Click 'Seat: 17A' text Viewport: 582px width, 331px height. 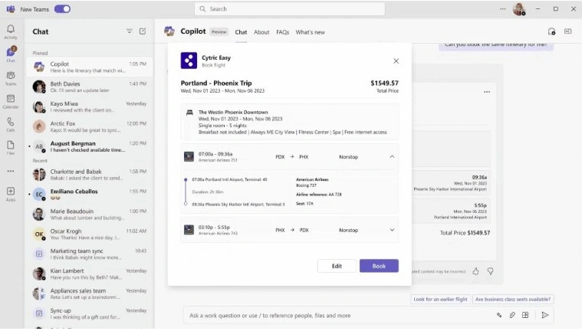click(x=304, y=204)
